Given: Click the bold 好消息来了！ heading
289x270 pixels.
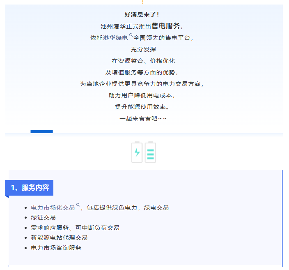Looking at the screenshot, I should point(142,14).
